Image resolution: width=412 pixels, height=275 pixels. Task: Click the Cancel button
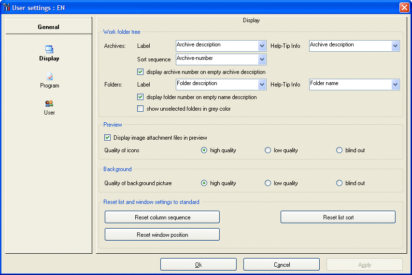(282, 264)
